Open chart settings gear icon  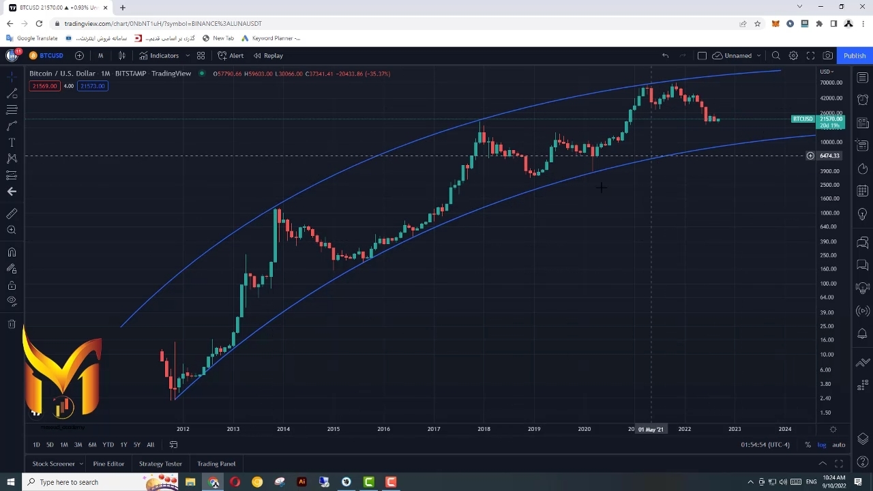[793, 56]
